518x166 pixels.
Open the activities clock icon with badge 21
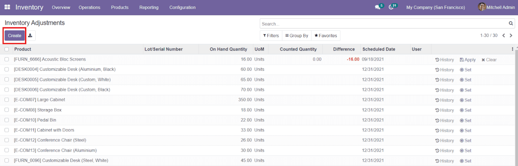coord(392,7)
